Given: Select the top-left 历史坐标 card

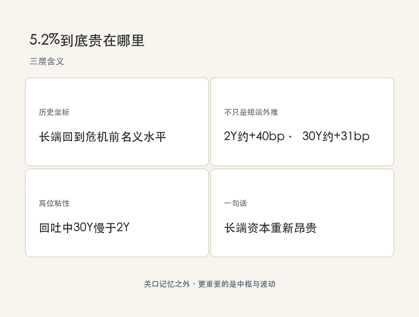Looking at the screenshot, I should point(117,122).
